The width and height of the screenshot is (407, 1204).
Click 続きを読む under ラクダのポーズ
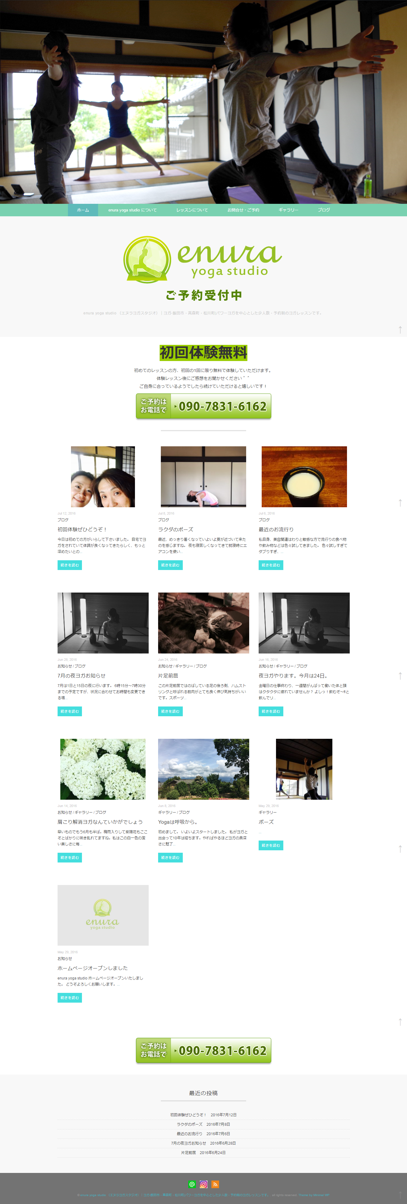click(170, 565)
